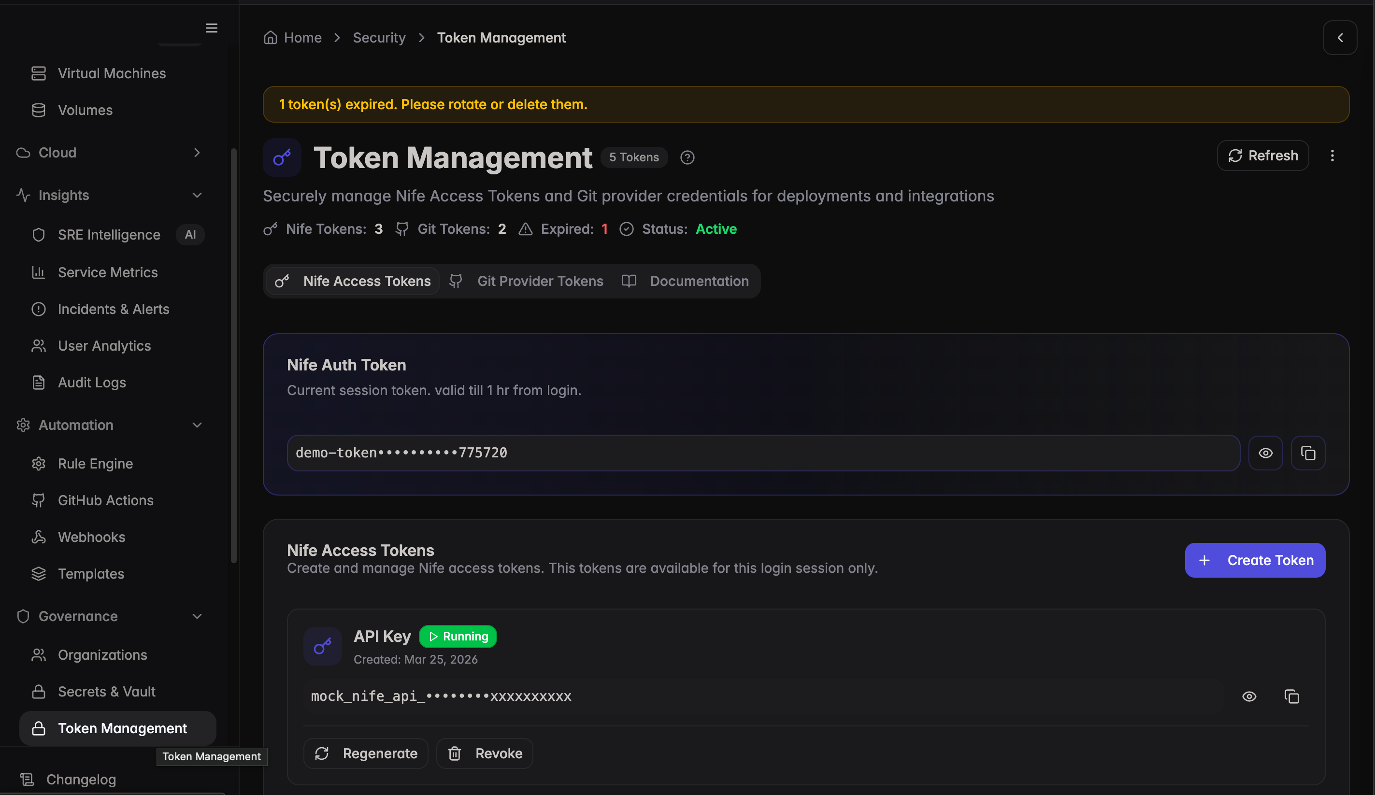Open Organizations

pyautogui.click(x=102, y=655)
